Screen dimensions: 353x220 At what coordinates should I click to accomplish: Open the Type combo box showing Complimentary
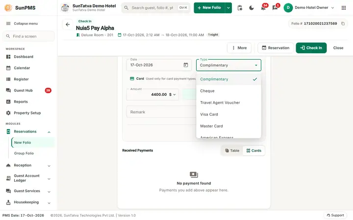(x=228, y=65)
